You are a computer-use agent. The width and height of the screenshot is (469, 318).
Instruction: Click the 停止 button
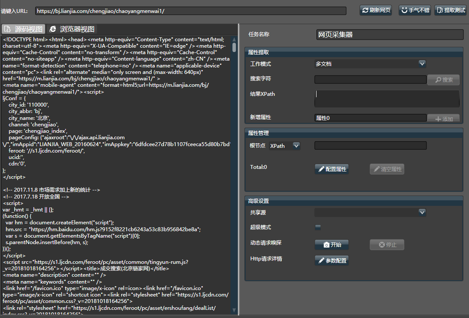387,245
